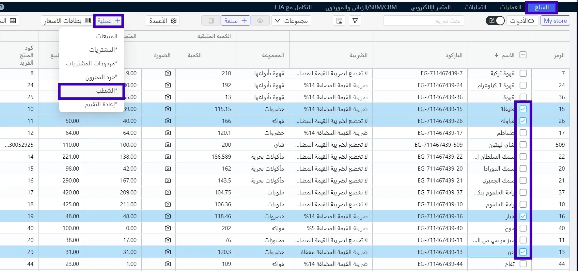
Task: Open camera image icon for تفاح row
Action: pyautogui.click(x=168, y=264)
